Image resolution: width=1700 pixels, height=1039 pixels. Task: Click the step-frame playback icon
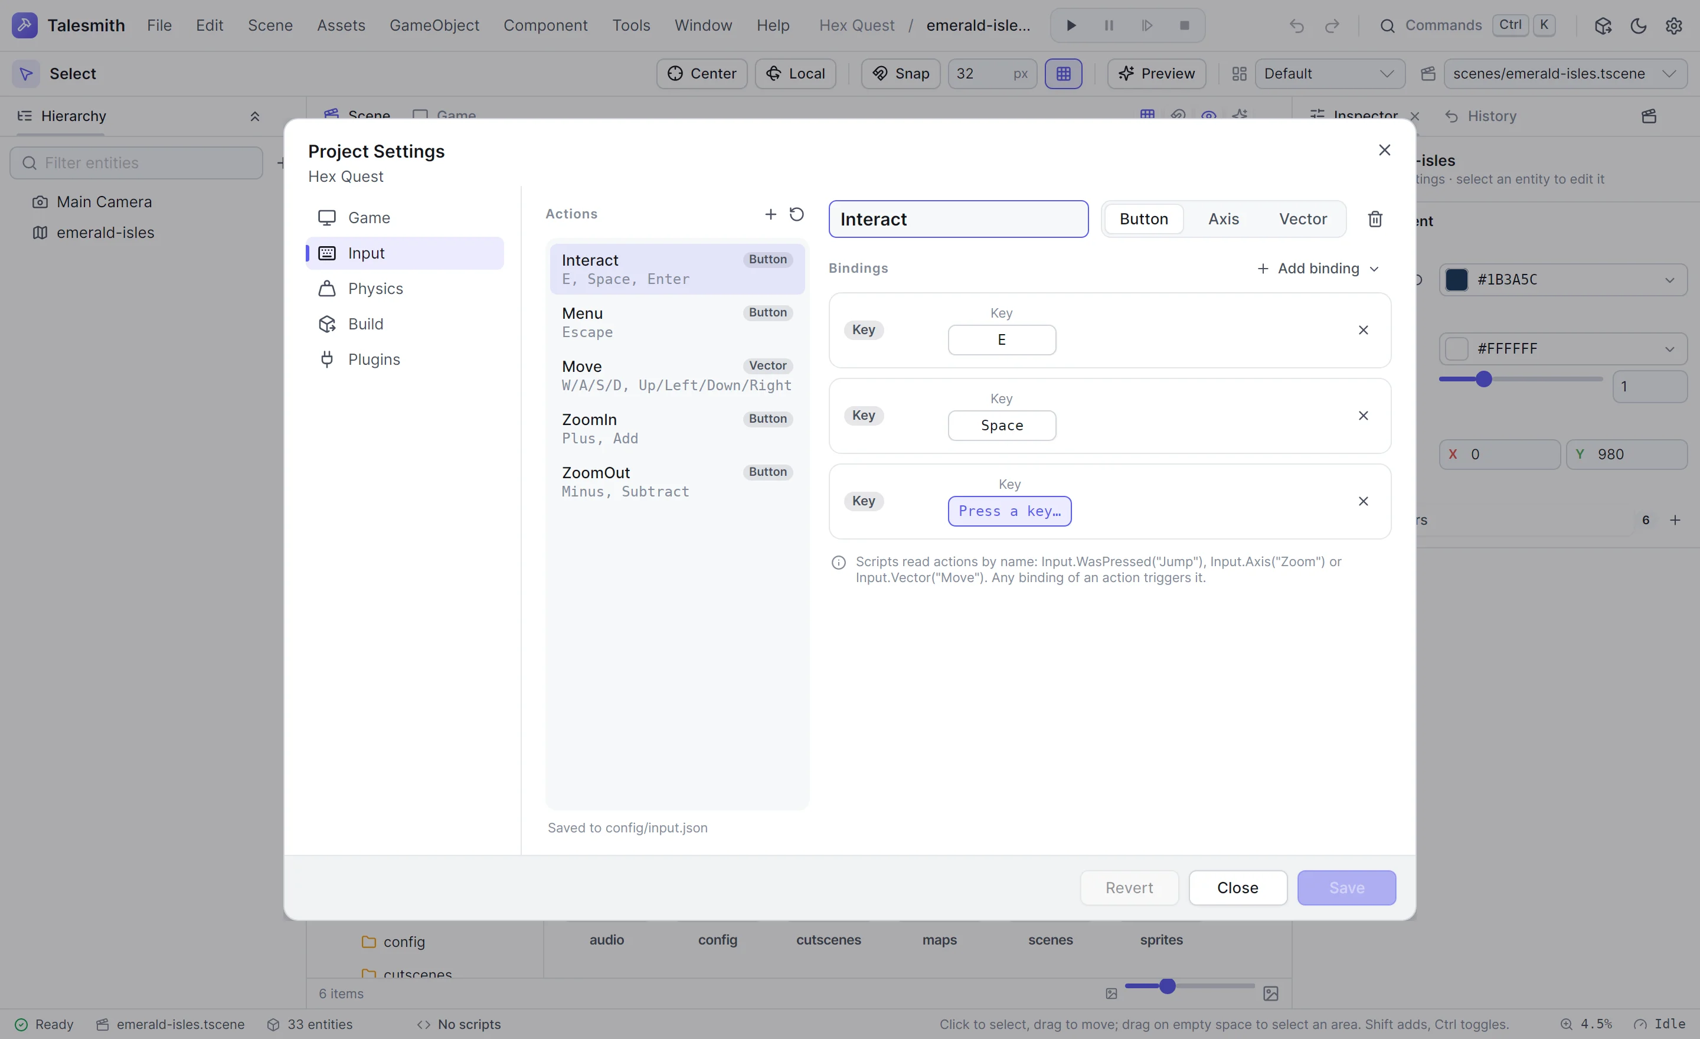click(x=1147, y=25)
